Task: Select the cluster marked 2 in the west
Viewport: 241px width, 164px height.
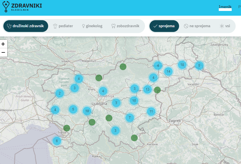Action: coord(60,93)
